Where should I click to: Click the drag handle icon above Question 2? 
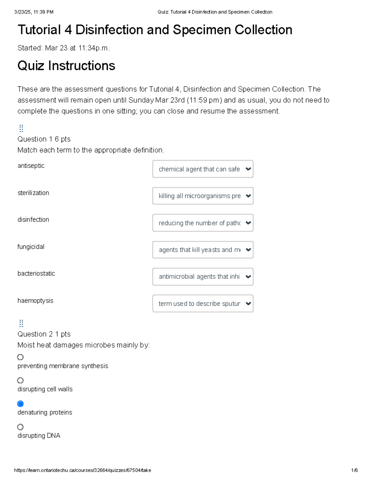[21, 323]
